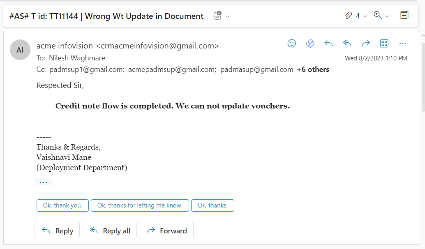The height and width of the screenshot is (249, 425).
Task: Click the Reply all button below message
Action: pyautogui.click(x=109, y=231)
